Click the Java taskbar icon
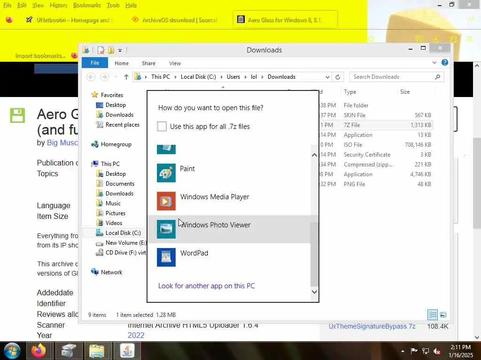 coord(127,351)
